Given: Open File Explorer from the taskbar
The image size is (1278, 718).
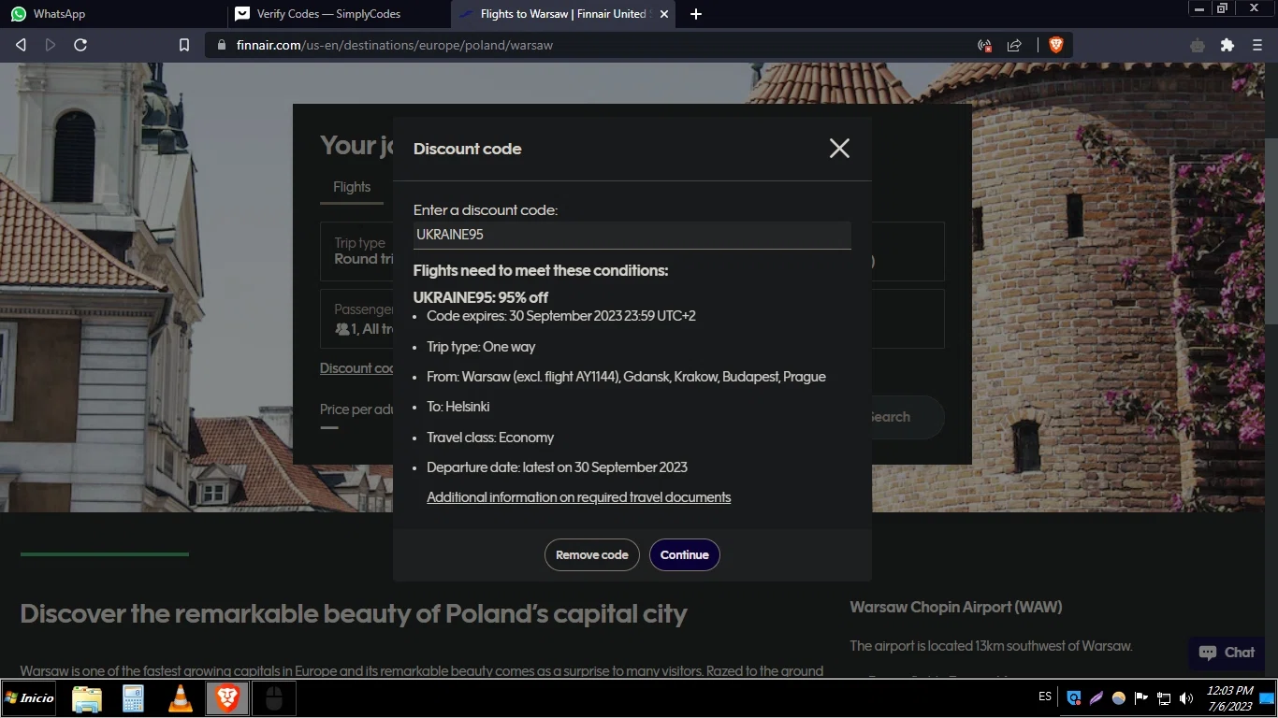Looking at the screenshot, I should [86, 698].
